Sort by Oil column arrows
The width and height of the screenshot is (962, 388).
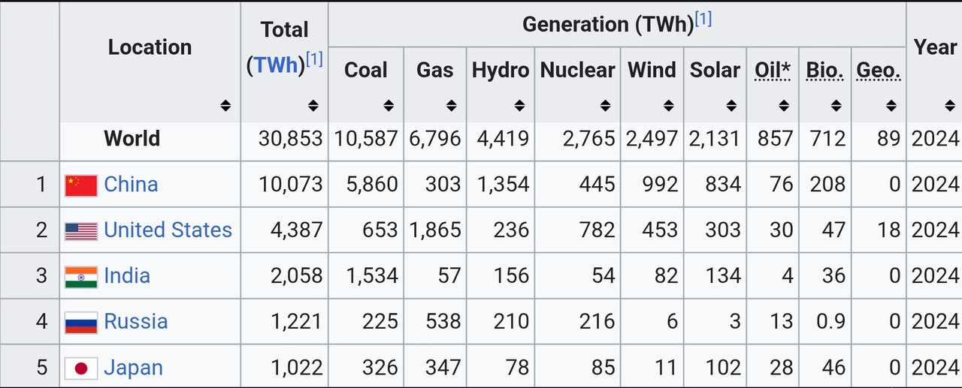click(783, 106)
